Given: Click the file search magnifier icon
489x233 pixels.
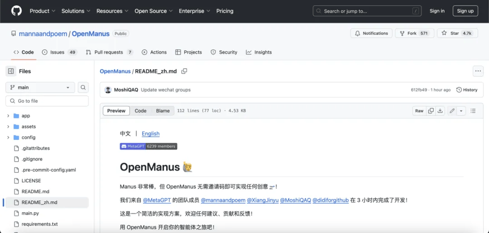Looking at the screenshot, I should pos(83,87).
